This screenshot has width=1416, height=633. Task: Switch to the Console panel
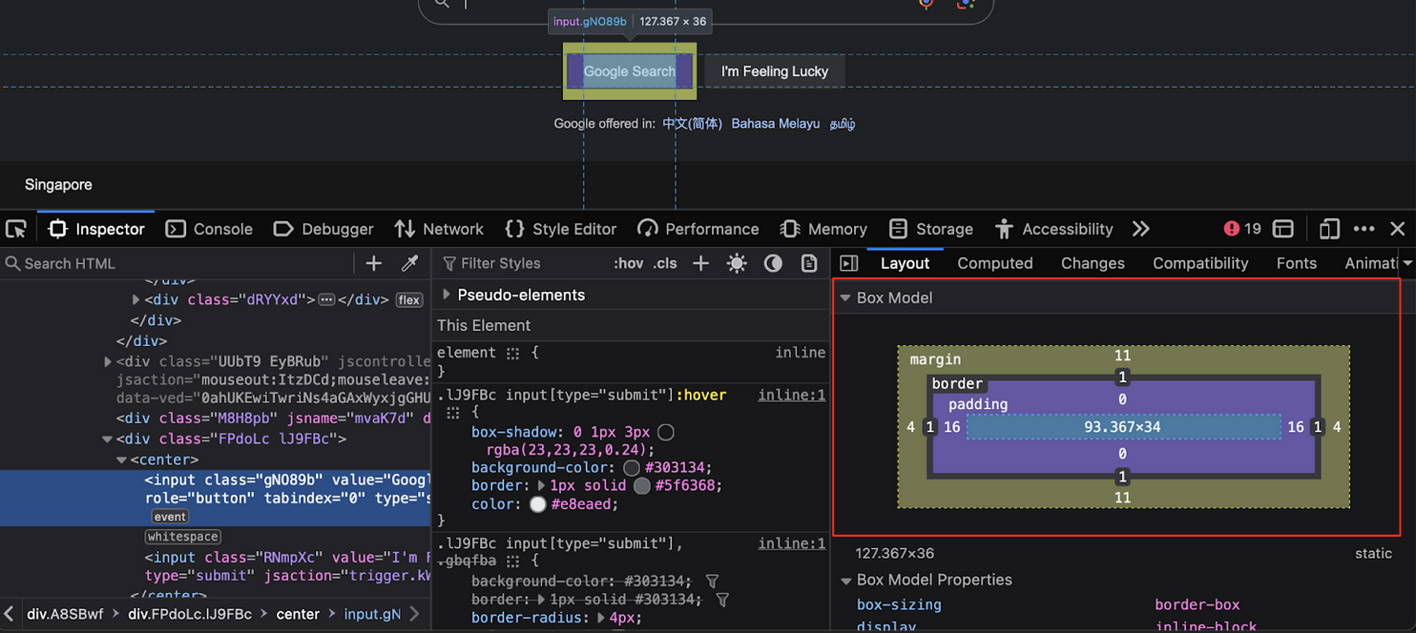(209, 229)
